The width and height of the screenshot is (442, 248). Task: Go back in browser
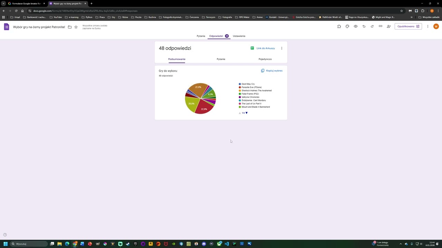[x=4, y=11]
